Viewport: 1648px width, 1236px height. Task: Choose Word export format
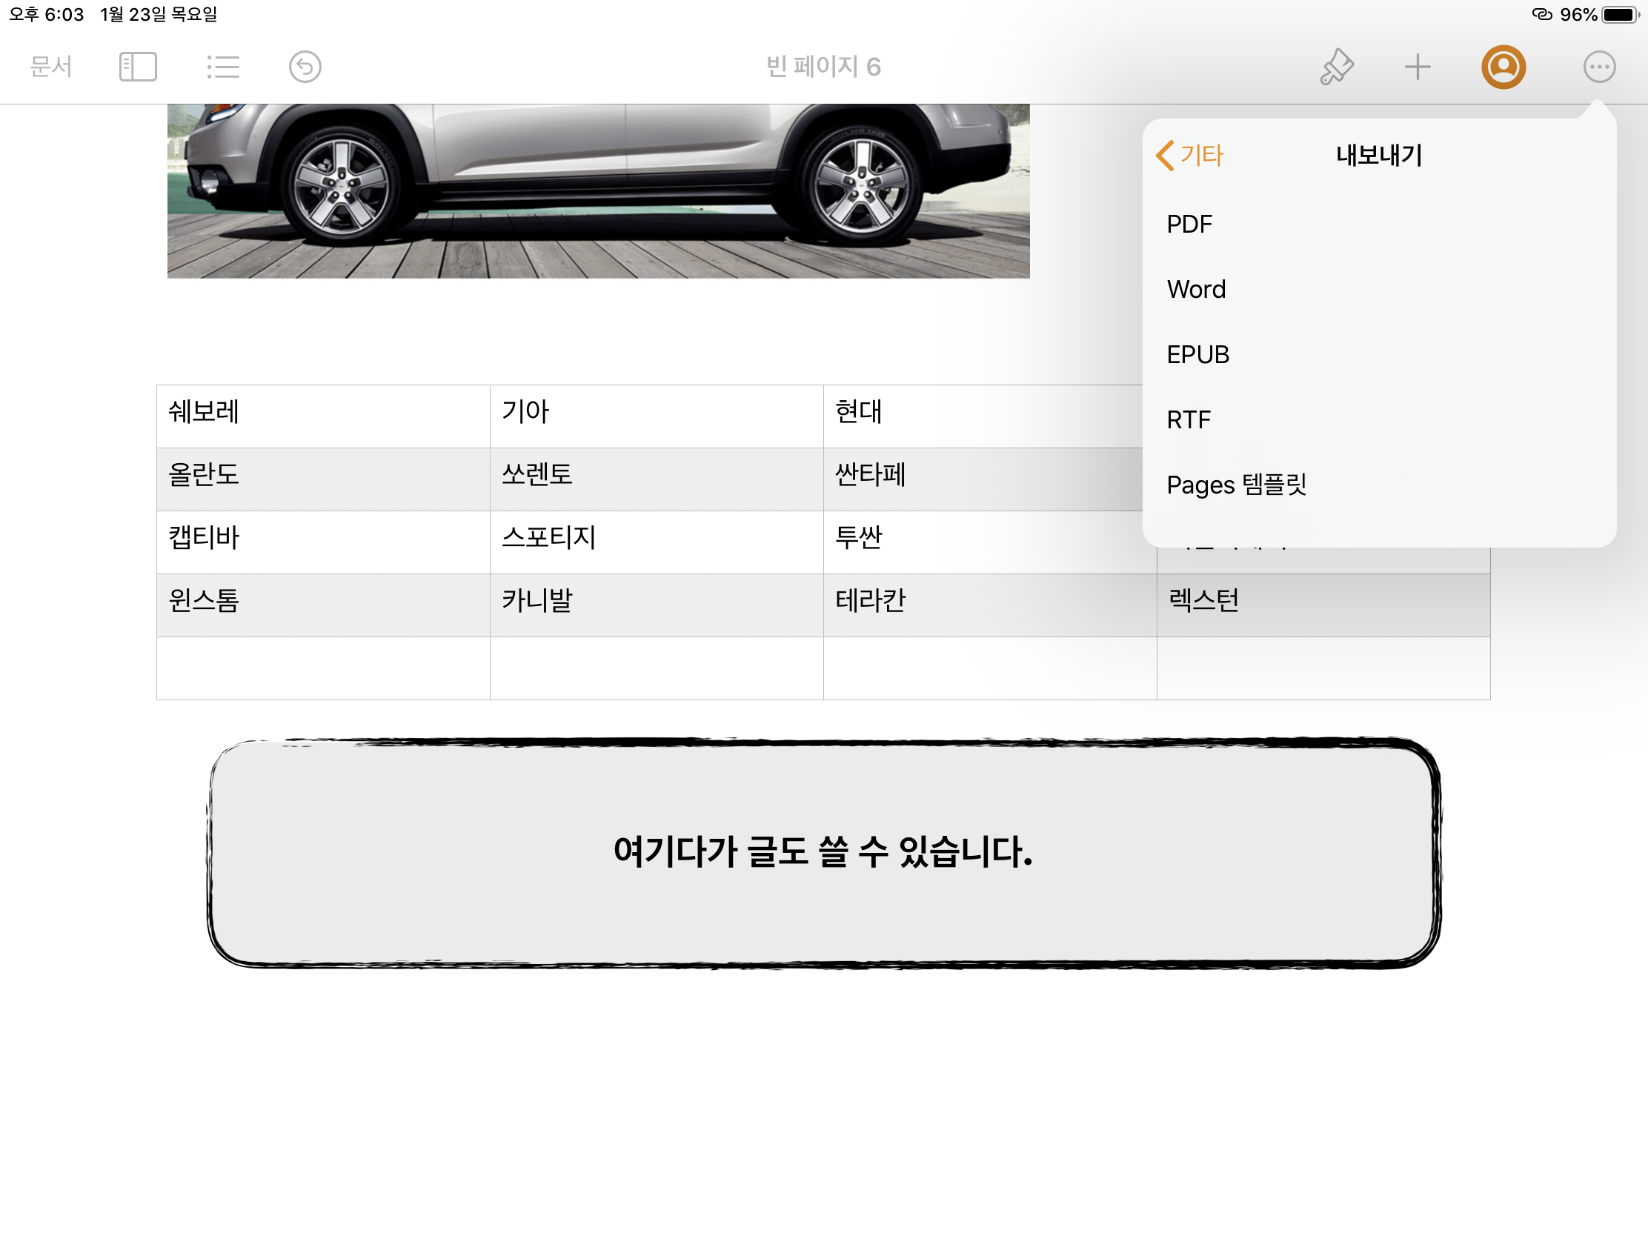coord(1196,289)
